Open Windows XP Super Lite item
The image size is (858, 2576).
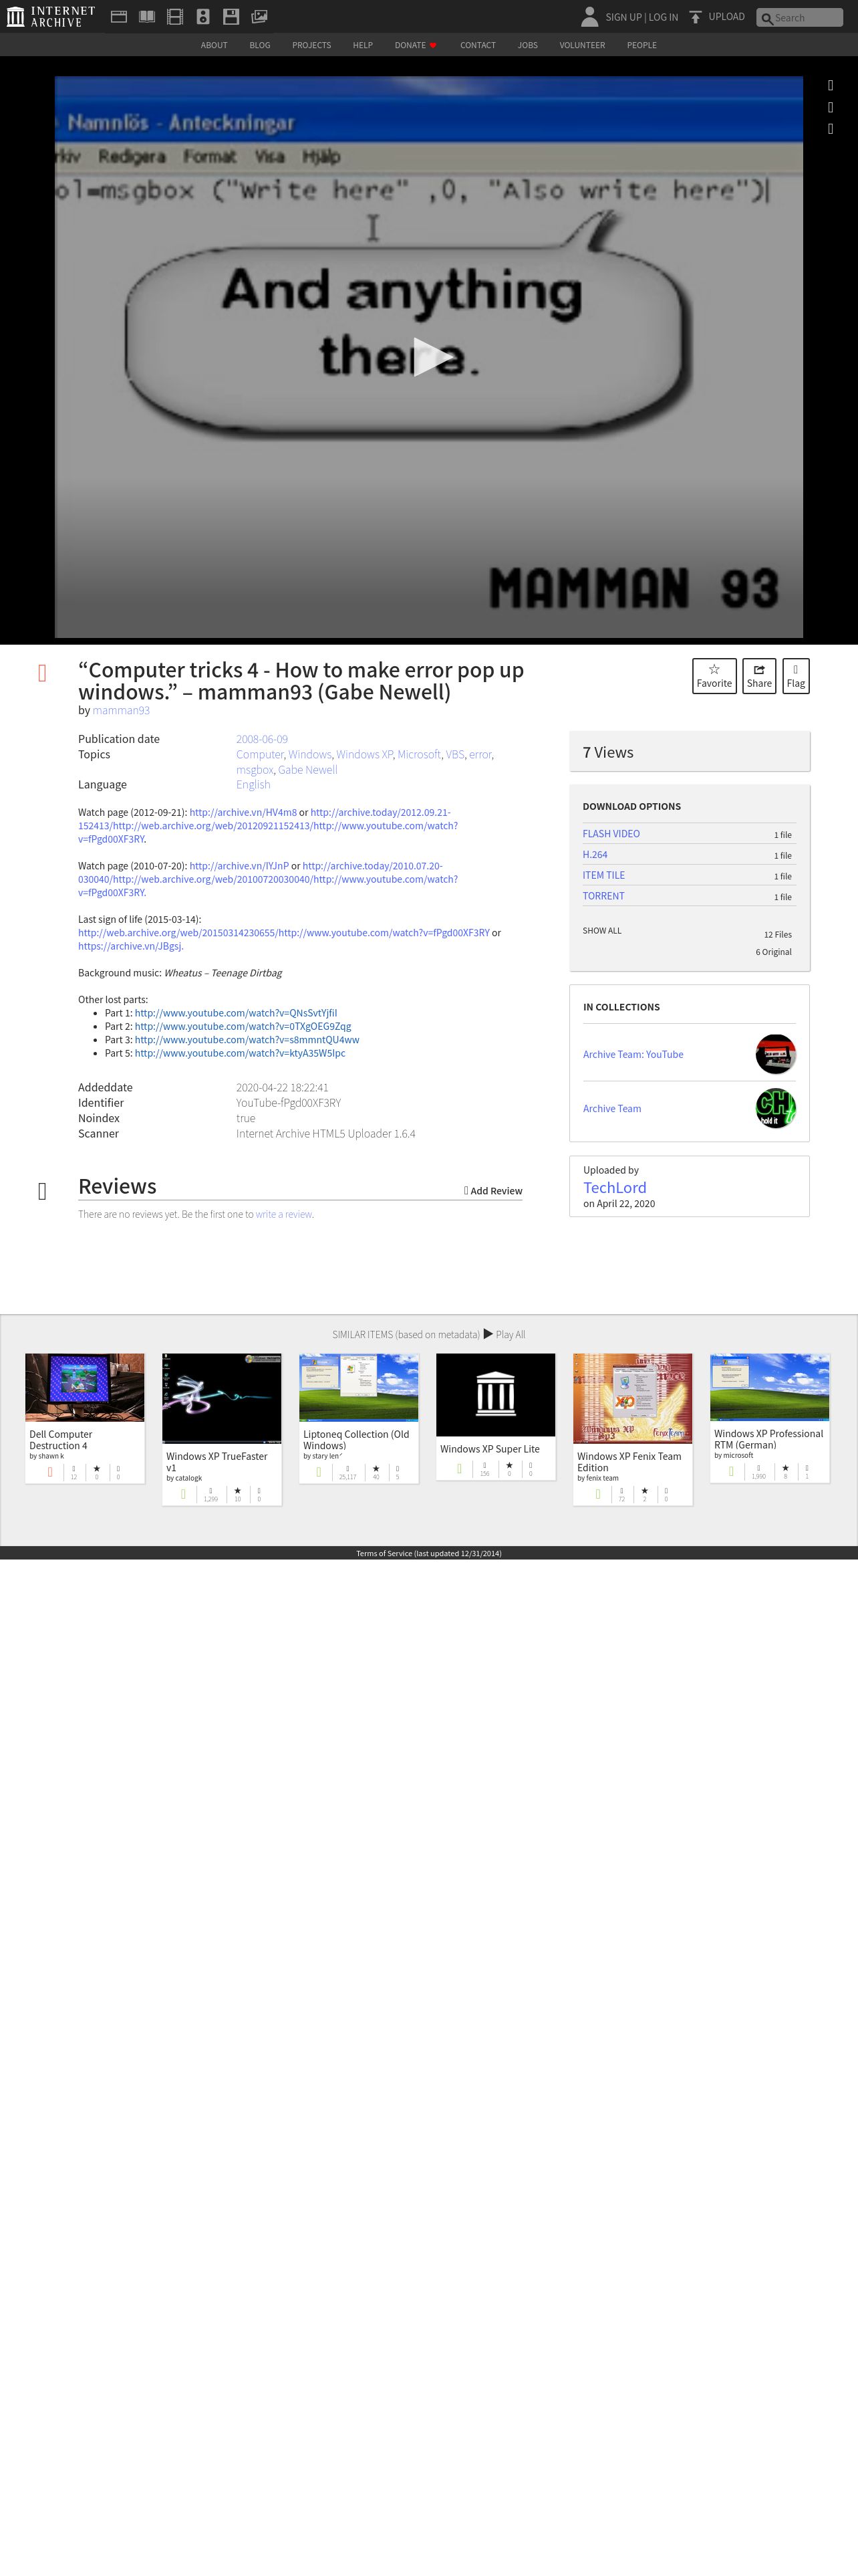[495, 1417]
